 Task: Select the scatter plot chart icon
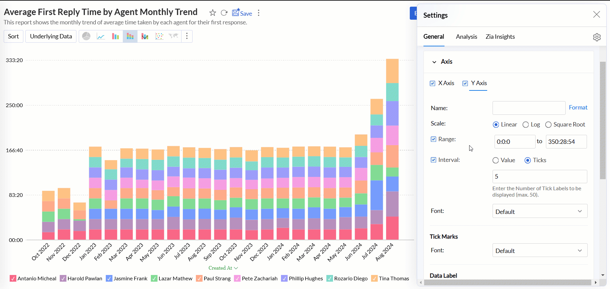[x=159, y=36]
